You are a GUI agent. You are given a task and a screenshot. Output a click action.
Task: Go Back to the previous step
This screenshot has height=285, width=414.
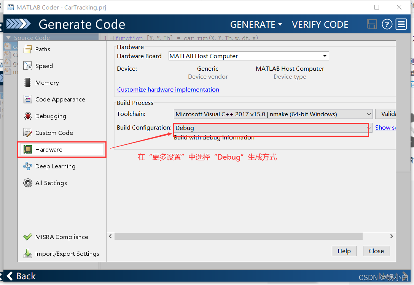tap(21, 276)
